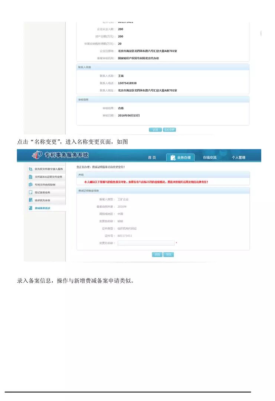This screenshot has height=401, width=275.
Task: Click the 备案自然年度 value 2016年
Action: [122, 207]
